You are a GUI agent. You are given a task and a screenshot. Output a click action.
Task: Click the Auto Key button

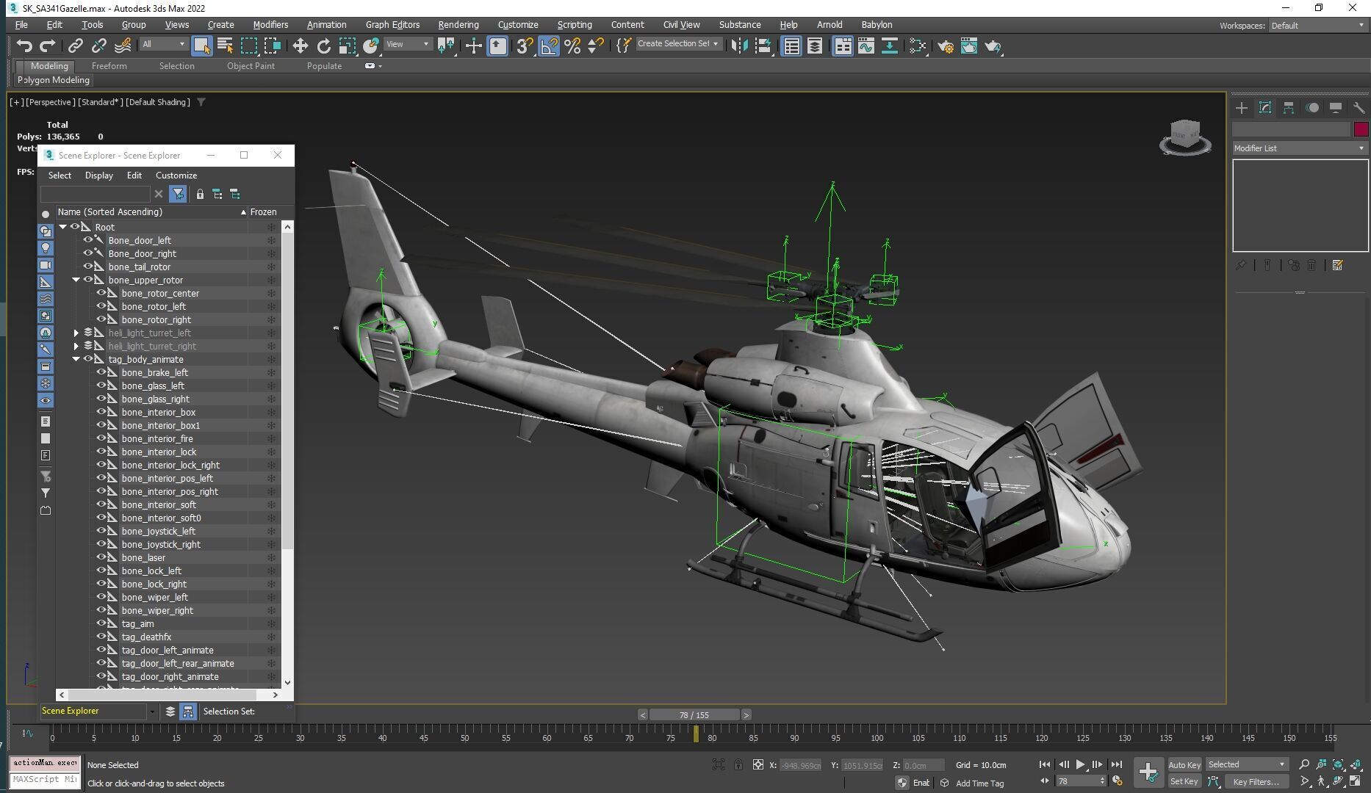pos(1184,765)
